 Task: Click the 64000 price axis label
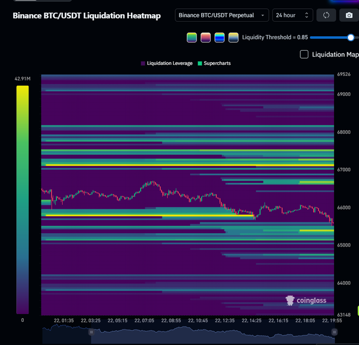344,283
